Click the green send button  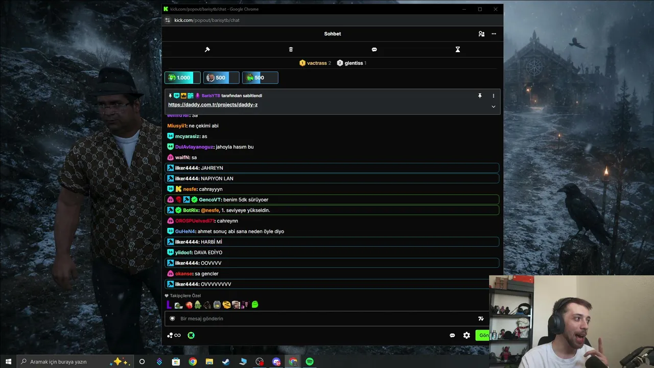pyautogui.click(x=482, y=335)
